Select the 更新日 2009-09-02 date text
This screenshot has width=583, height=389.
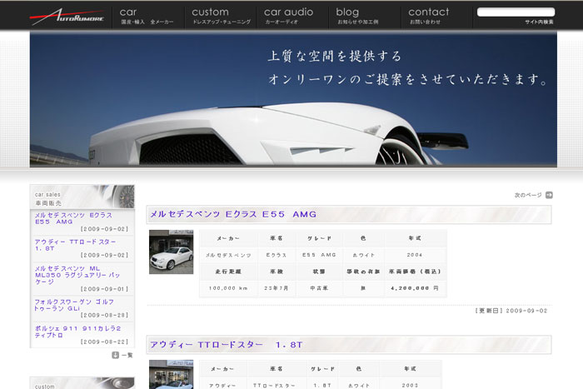[511, 311]
